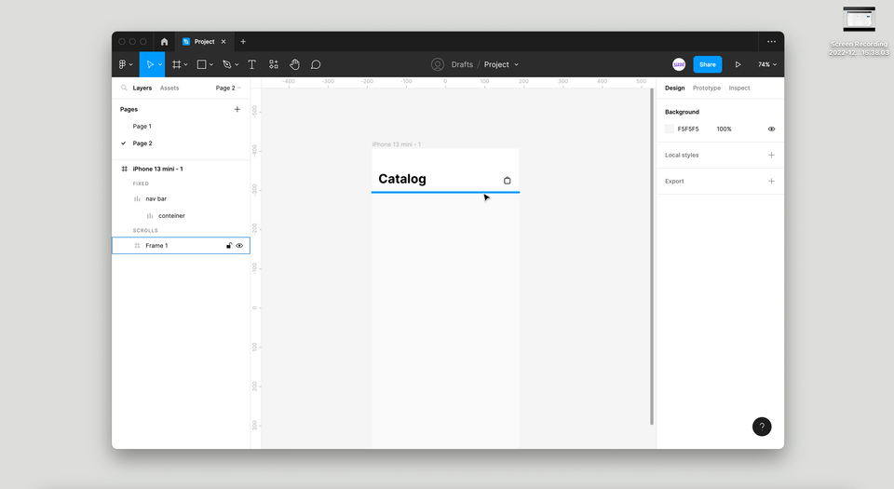Open the three-dot window menu
894x489 pixels.
(771, 42)
